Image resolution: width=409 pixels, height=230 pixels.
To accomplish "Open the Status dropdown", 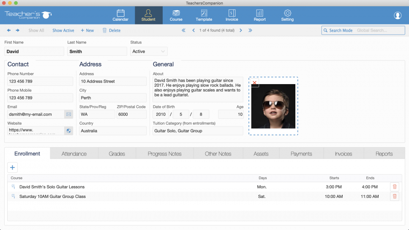I will click(x=149, y=52).
